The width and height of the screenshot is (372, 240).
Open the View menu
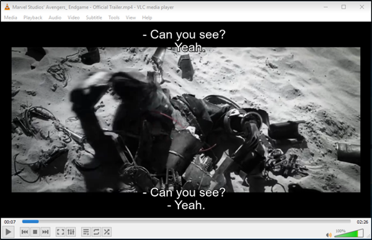point(131,17)
